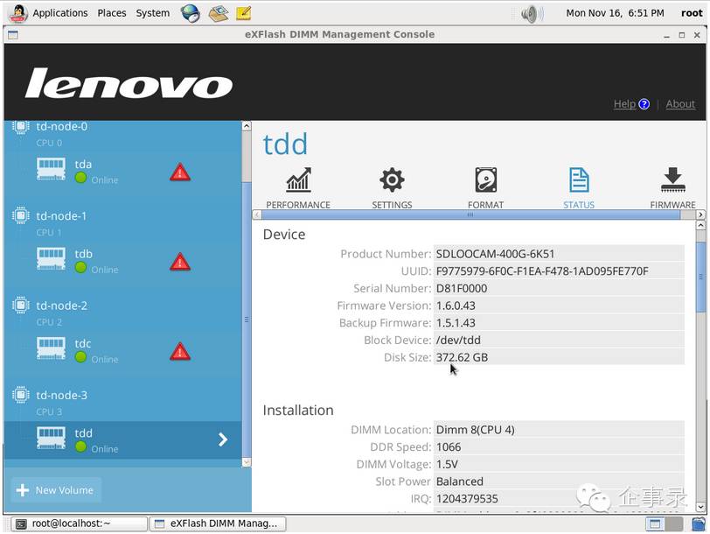The height and width of the screenshot is (534, 710).
Task: Click Serial Number value D81F0000
Action: (x=462, y=289)
